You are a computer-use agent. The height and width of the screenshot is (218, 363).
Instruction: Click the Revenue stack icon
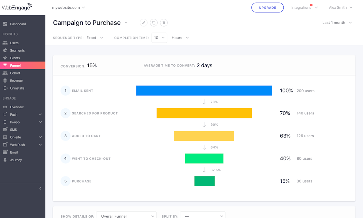(5, 80)
